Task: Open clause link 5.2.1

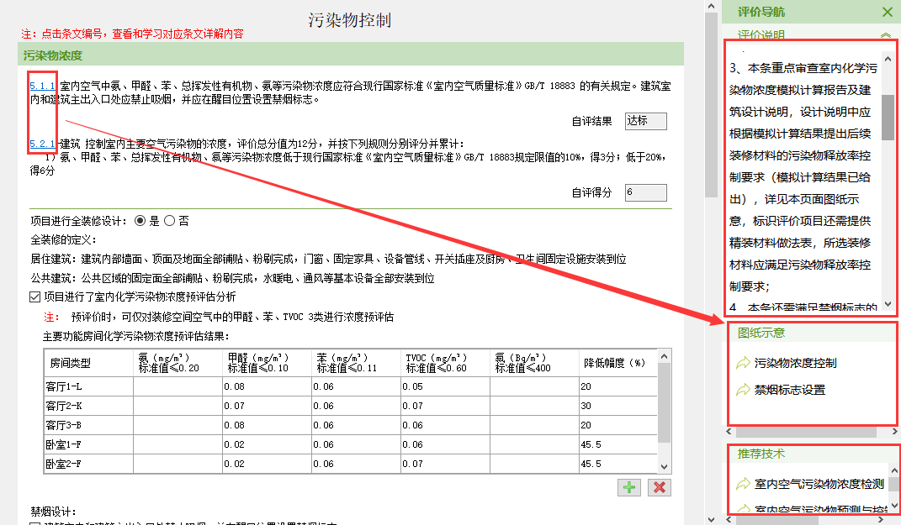Action: pyautogui.click(x=42, y=144)
